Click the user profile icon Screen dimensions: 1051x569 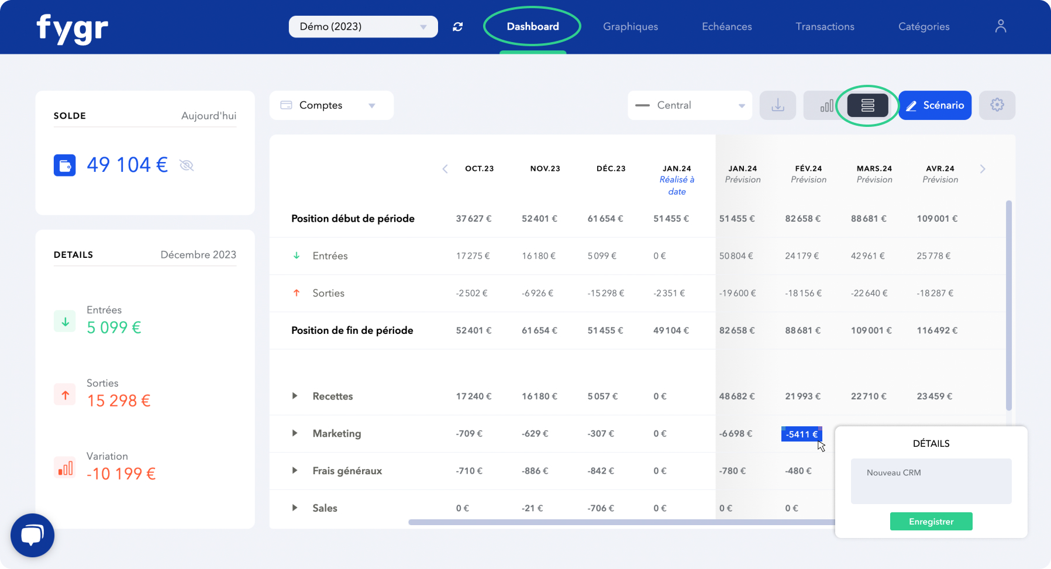pos(1000,26)
